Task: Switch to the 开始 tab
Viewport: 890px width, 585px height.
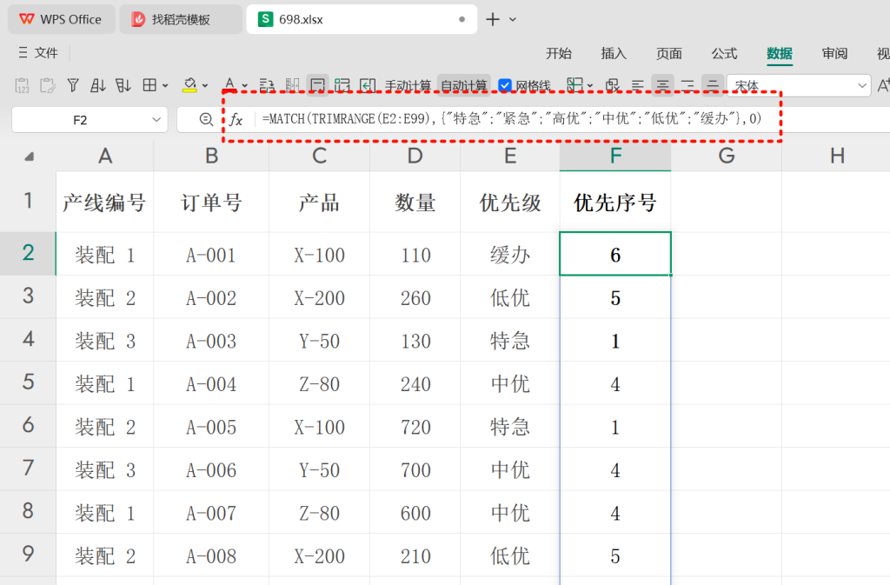Action: (x=559, y=53)
